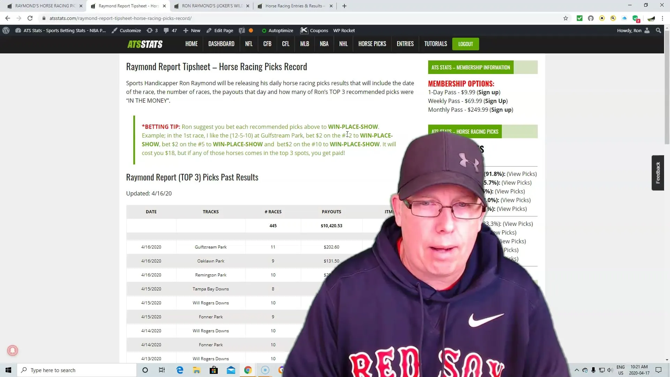
Task: Bookmark this page with the star icon
Action: (x=566, y=18)
